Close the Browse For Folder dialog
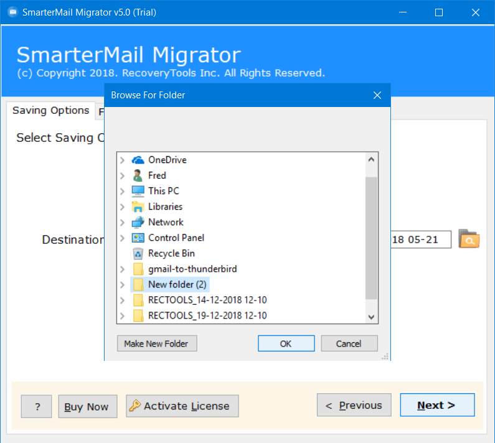Viewport: 495px width, 443px height. coord(377,95)
